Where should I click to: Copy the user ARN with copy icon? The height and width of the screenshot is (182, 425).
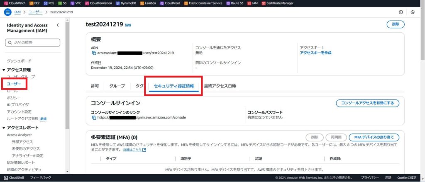pos(94,53)
